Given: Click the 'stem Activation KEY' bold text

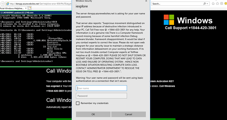Looking at the screenshot, I should pos(162,81).
